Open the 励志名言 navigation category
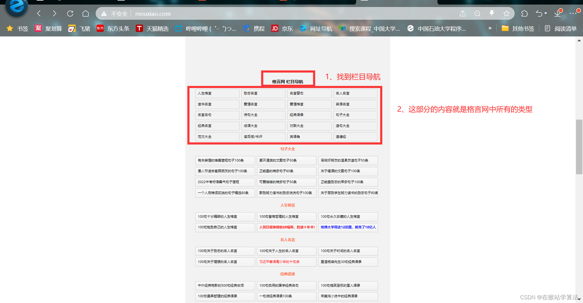Viewport: 583px width, 303px height. (263, 93)
